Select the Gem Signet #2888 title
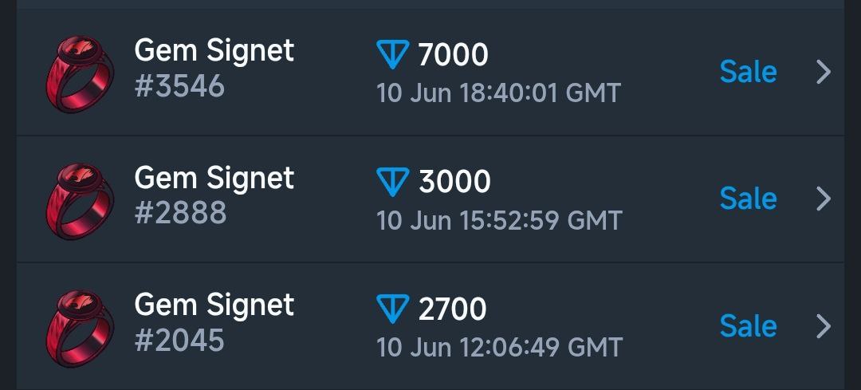 click(214, 178)
